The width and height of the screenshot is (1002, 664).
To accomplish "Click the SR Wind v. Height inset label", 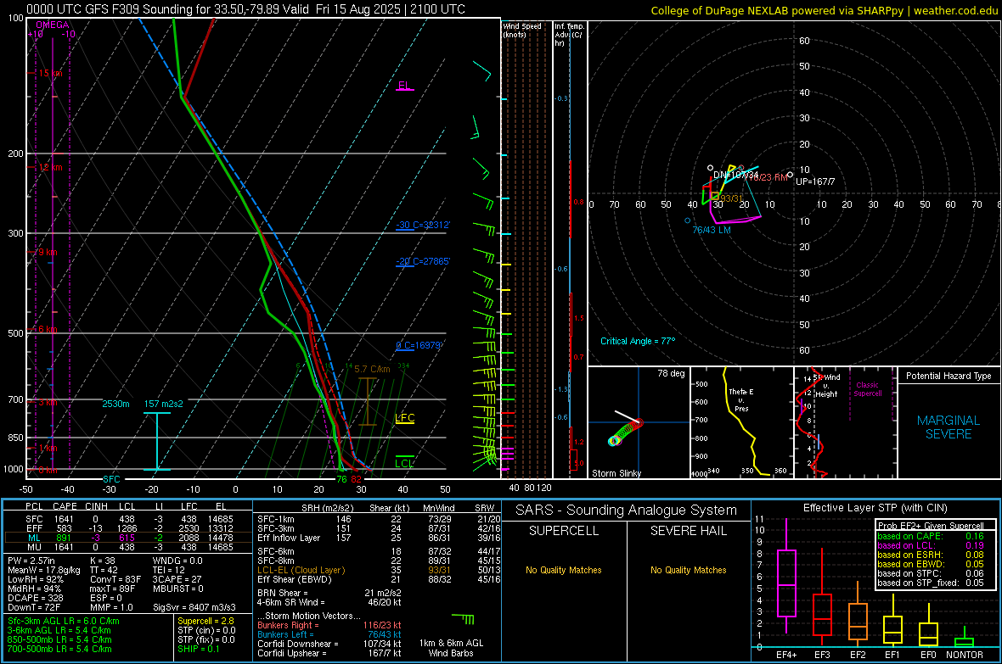I will coord(826,386).
